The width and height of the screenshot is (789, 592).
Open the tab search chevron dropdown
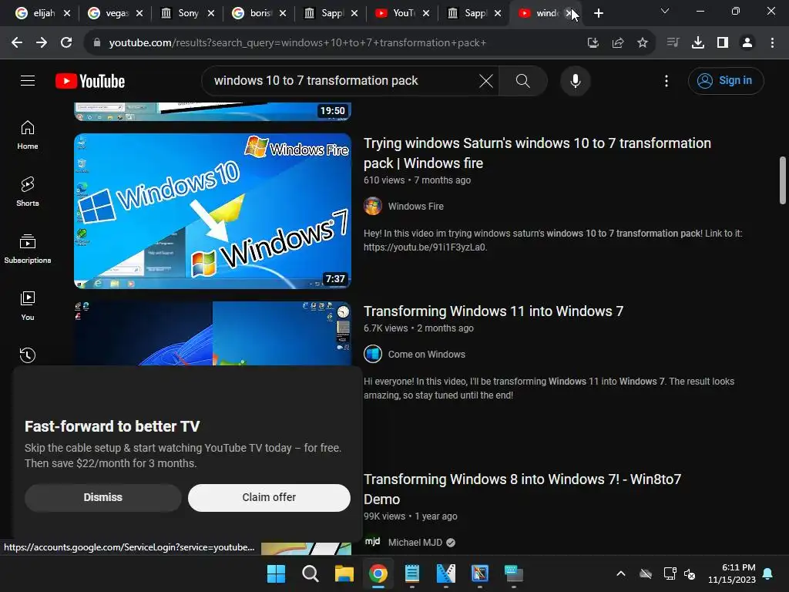(665, 11)
